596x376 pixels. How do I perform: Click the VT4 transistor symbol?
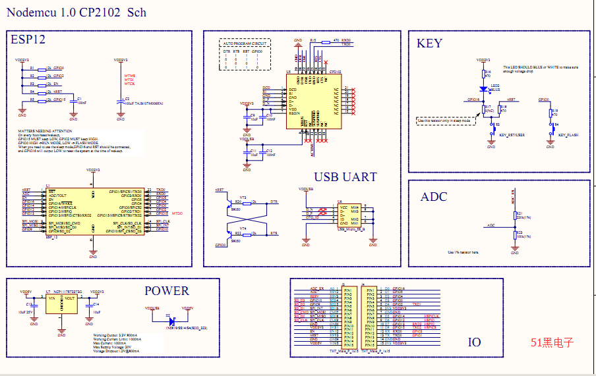(x=229, y=234)
